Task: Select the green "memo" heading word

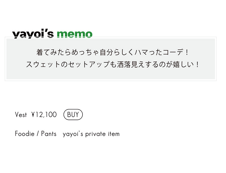Action: tap(75, 34)
